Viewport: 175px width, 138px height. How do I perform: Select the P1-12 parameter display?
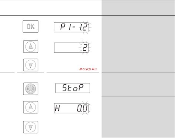tap(71, 27)
